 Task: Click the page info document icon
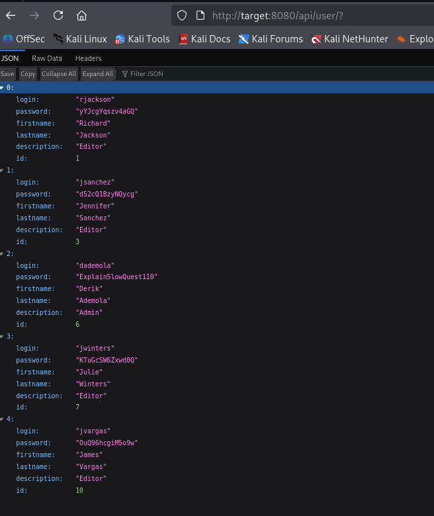coord(200,15)
